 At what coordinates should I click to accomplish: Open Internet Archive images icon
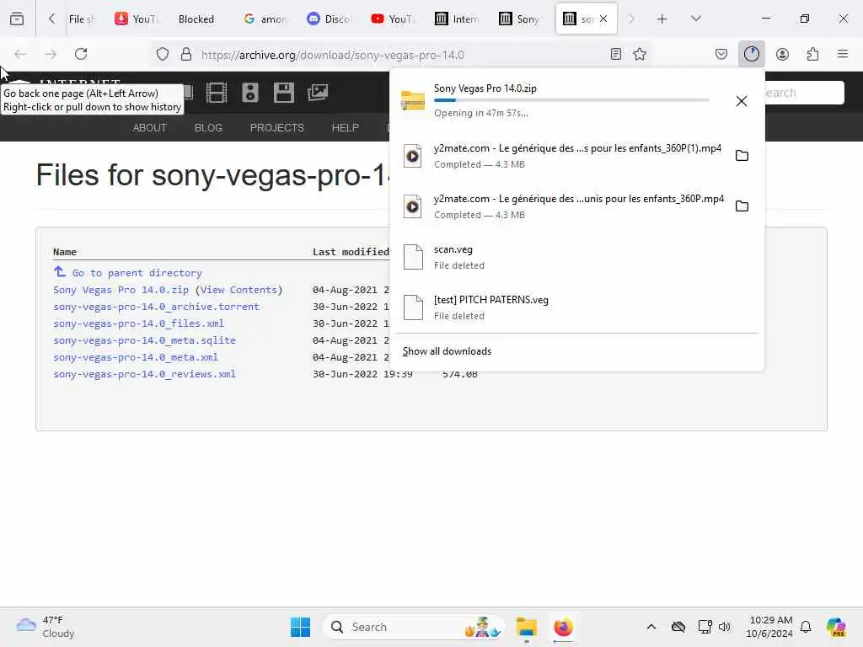(318, 93)
